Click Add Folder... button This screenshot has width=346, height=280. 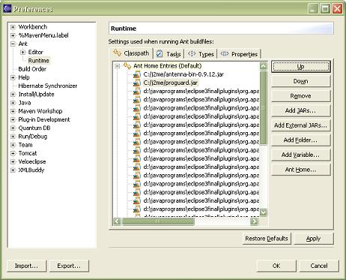point(301,140)
